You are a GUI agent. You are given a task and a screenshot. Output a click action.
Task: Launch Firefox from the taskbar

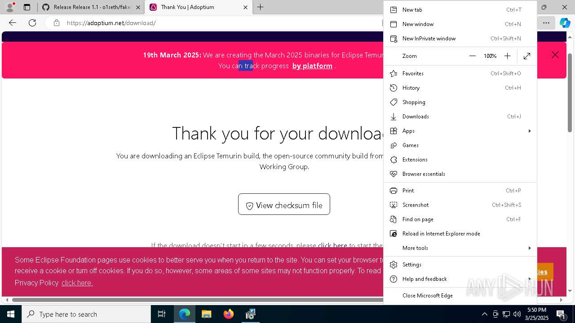[229, 314]
